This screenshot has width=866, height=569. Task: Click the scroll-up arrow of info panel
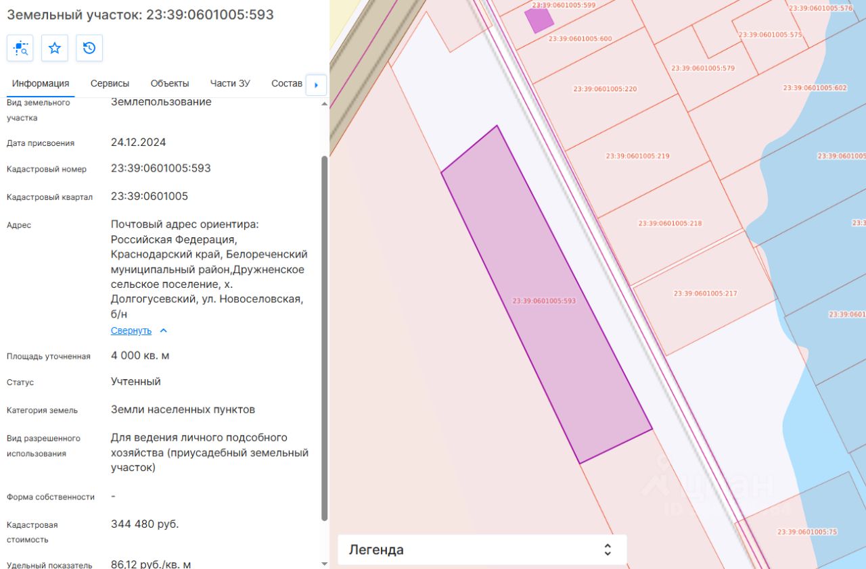click(324, 104)
